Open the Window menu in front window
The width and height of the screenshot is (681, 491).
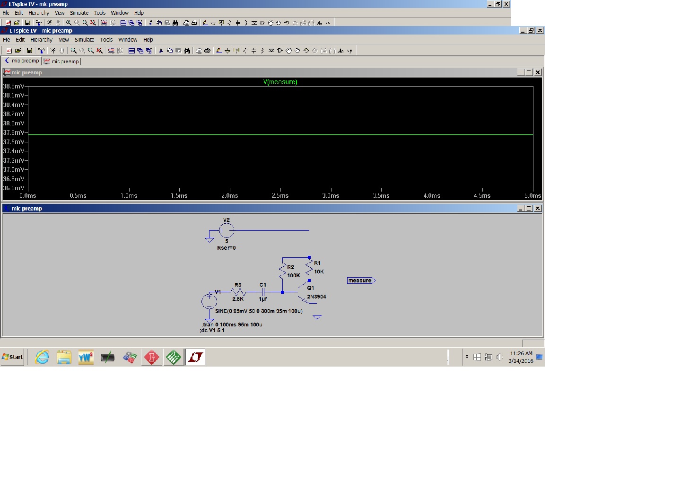[128, 40]
